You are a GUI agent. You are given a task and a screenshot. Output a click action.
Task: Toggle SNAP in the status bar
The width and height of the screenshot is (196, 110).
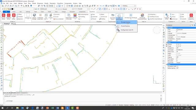(136, 105)
